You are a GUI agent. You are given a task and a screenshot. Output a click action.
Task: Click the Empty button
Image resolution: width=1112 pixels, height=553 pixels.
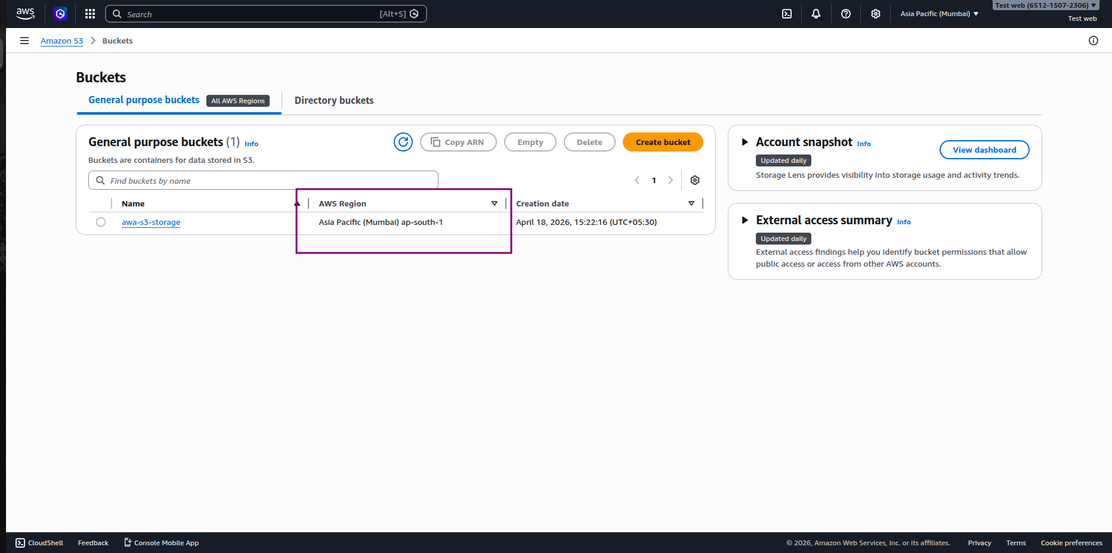point(530,142)
